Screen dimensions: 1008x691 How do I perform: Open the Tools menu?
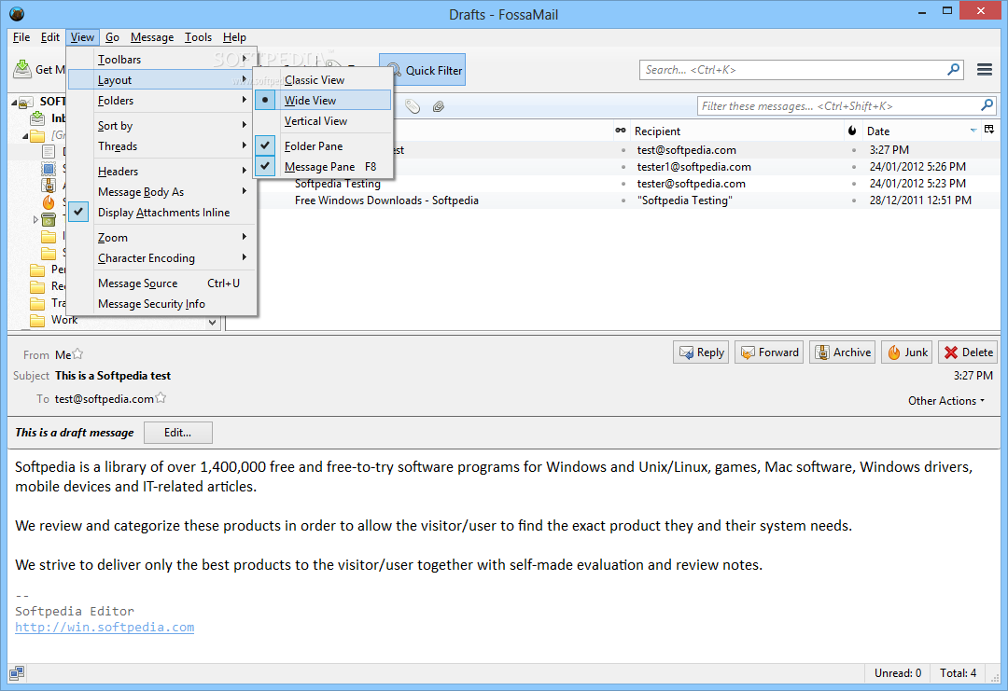coord(198,37)
